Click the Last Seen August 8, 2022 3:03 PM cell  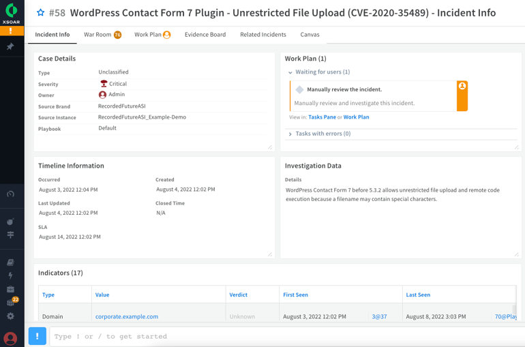coord(436,316)
